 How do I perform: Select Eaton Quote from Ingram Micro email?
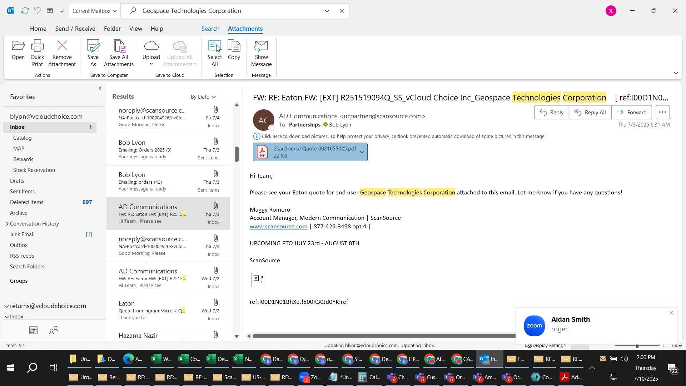168,310
